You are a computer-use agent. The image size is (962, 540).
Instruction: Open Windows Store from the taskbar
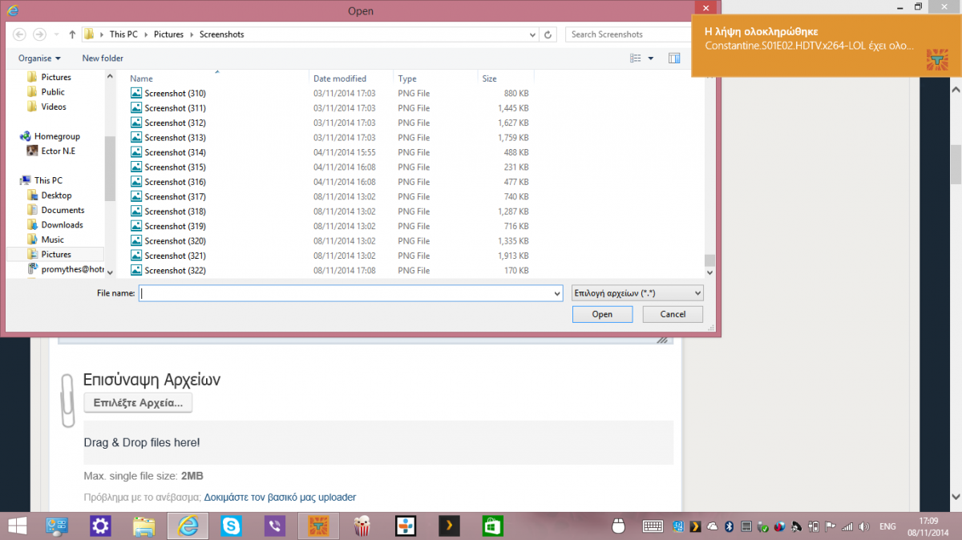pos(491,526)
